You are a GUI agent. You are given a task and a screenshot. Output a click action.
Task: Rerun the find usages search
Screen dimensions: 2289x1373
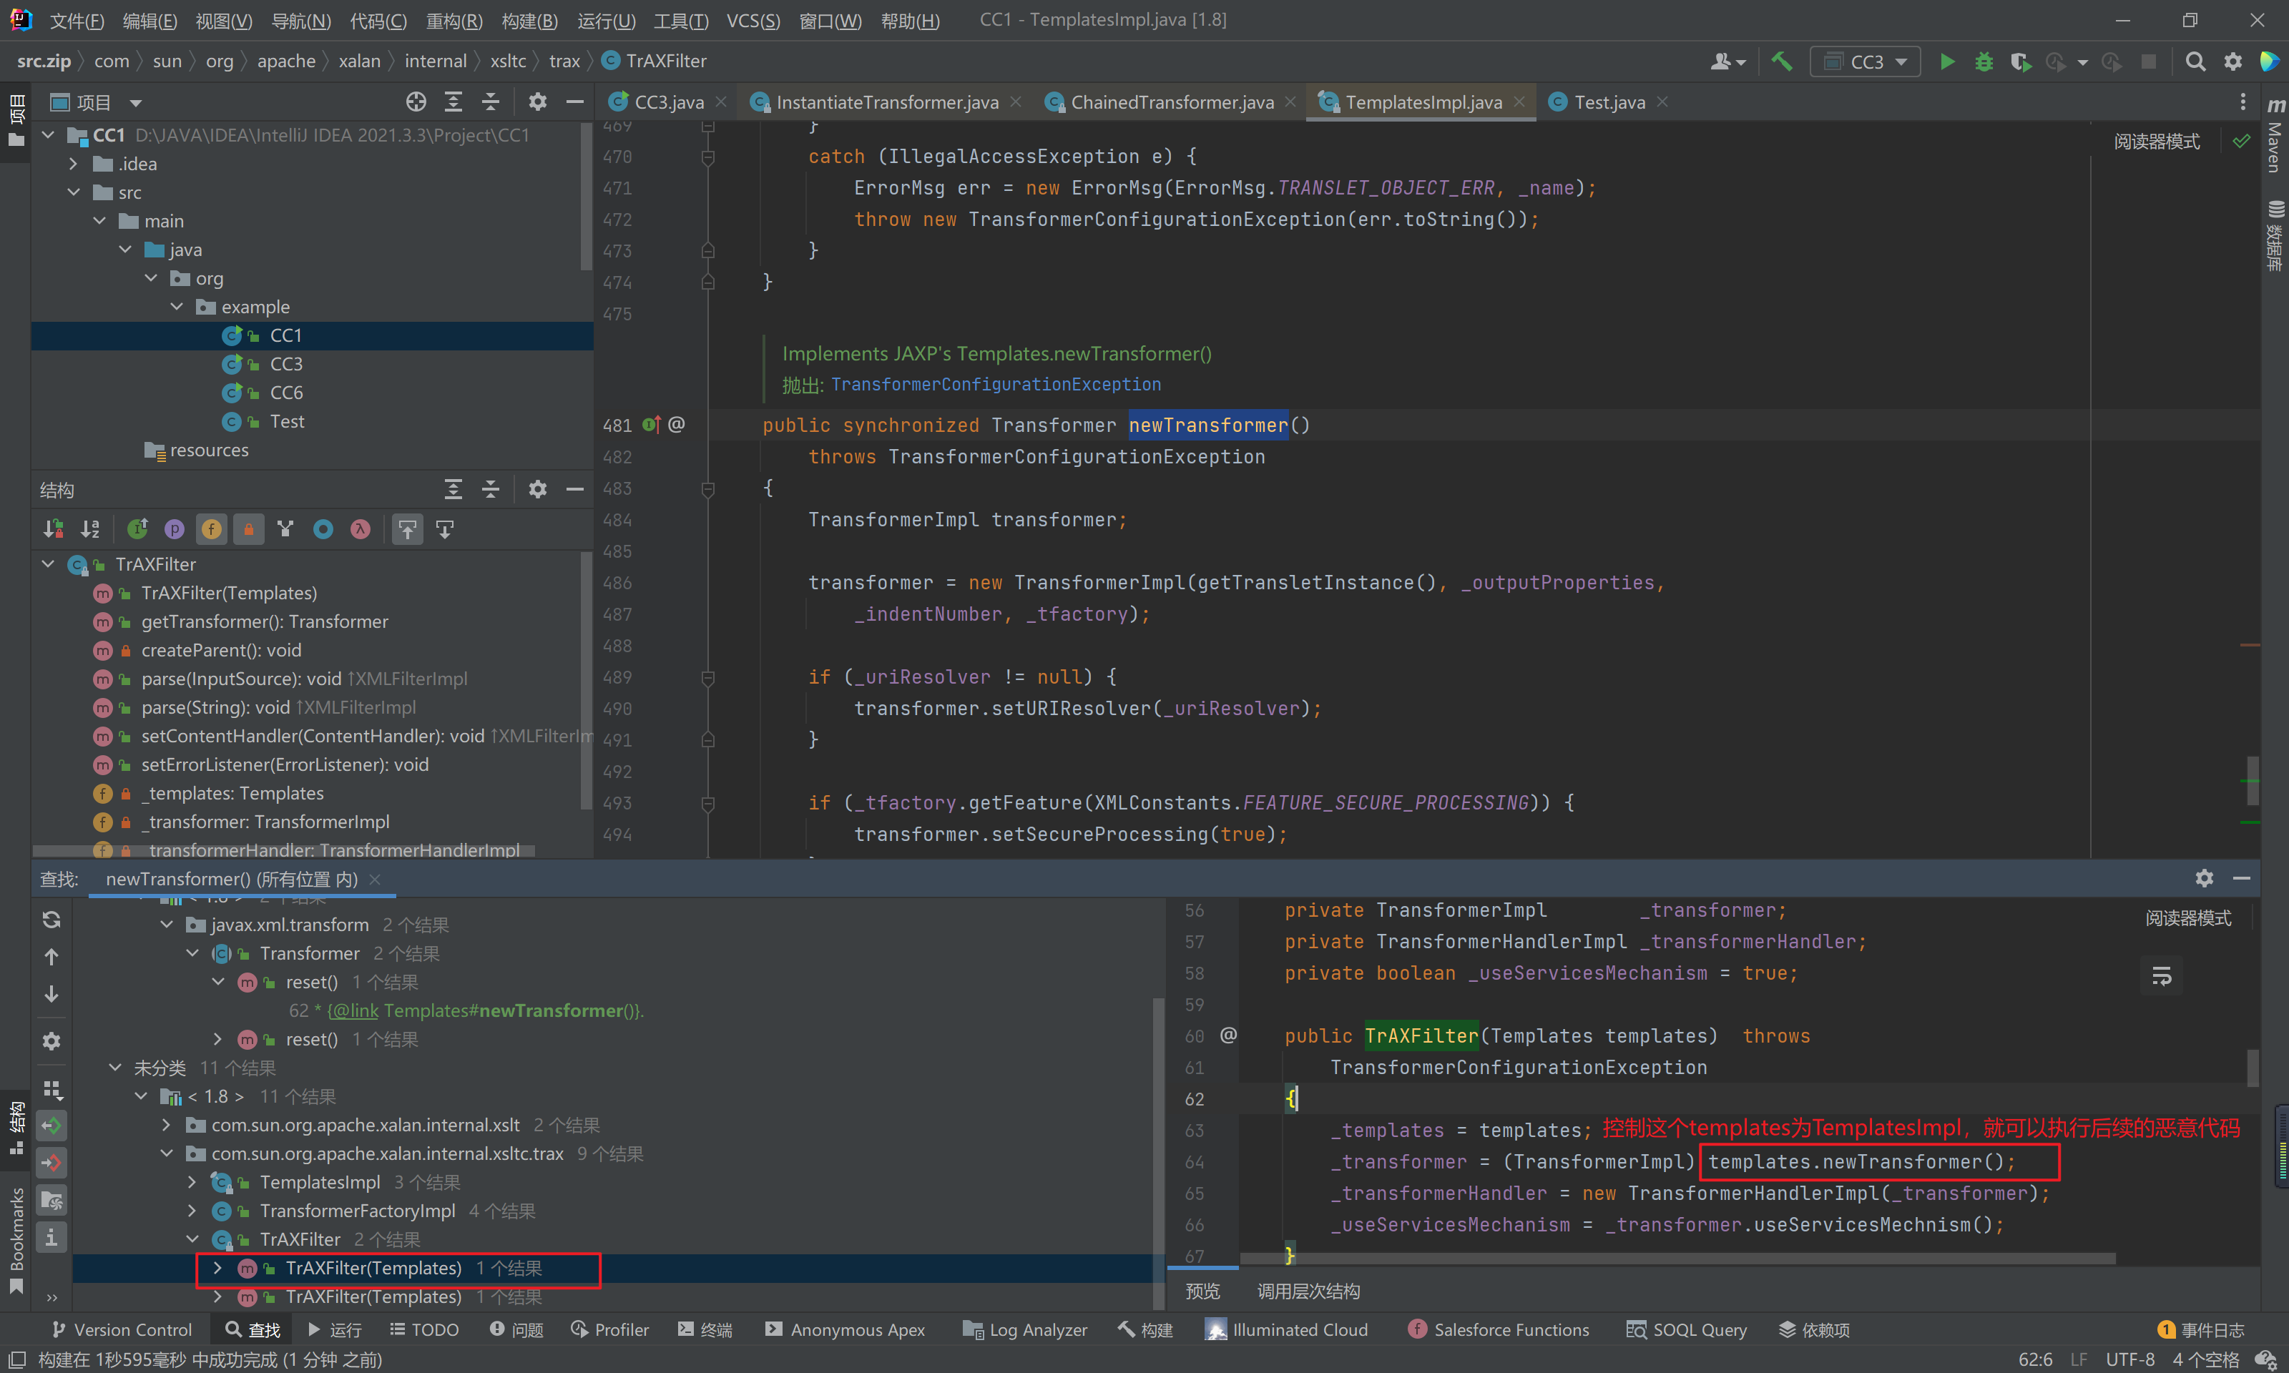coord(52,919)
